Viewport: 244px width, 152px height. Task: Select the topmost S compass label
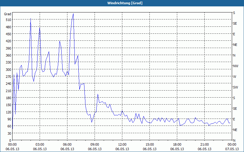[234, 13]
